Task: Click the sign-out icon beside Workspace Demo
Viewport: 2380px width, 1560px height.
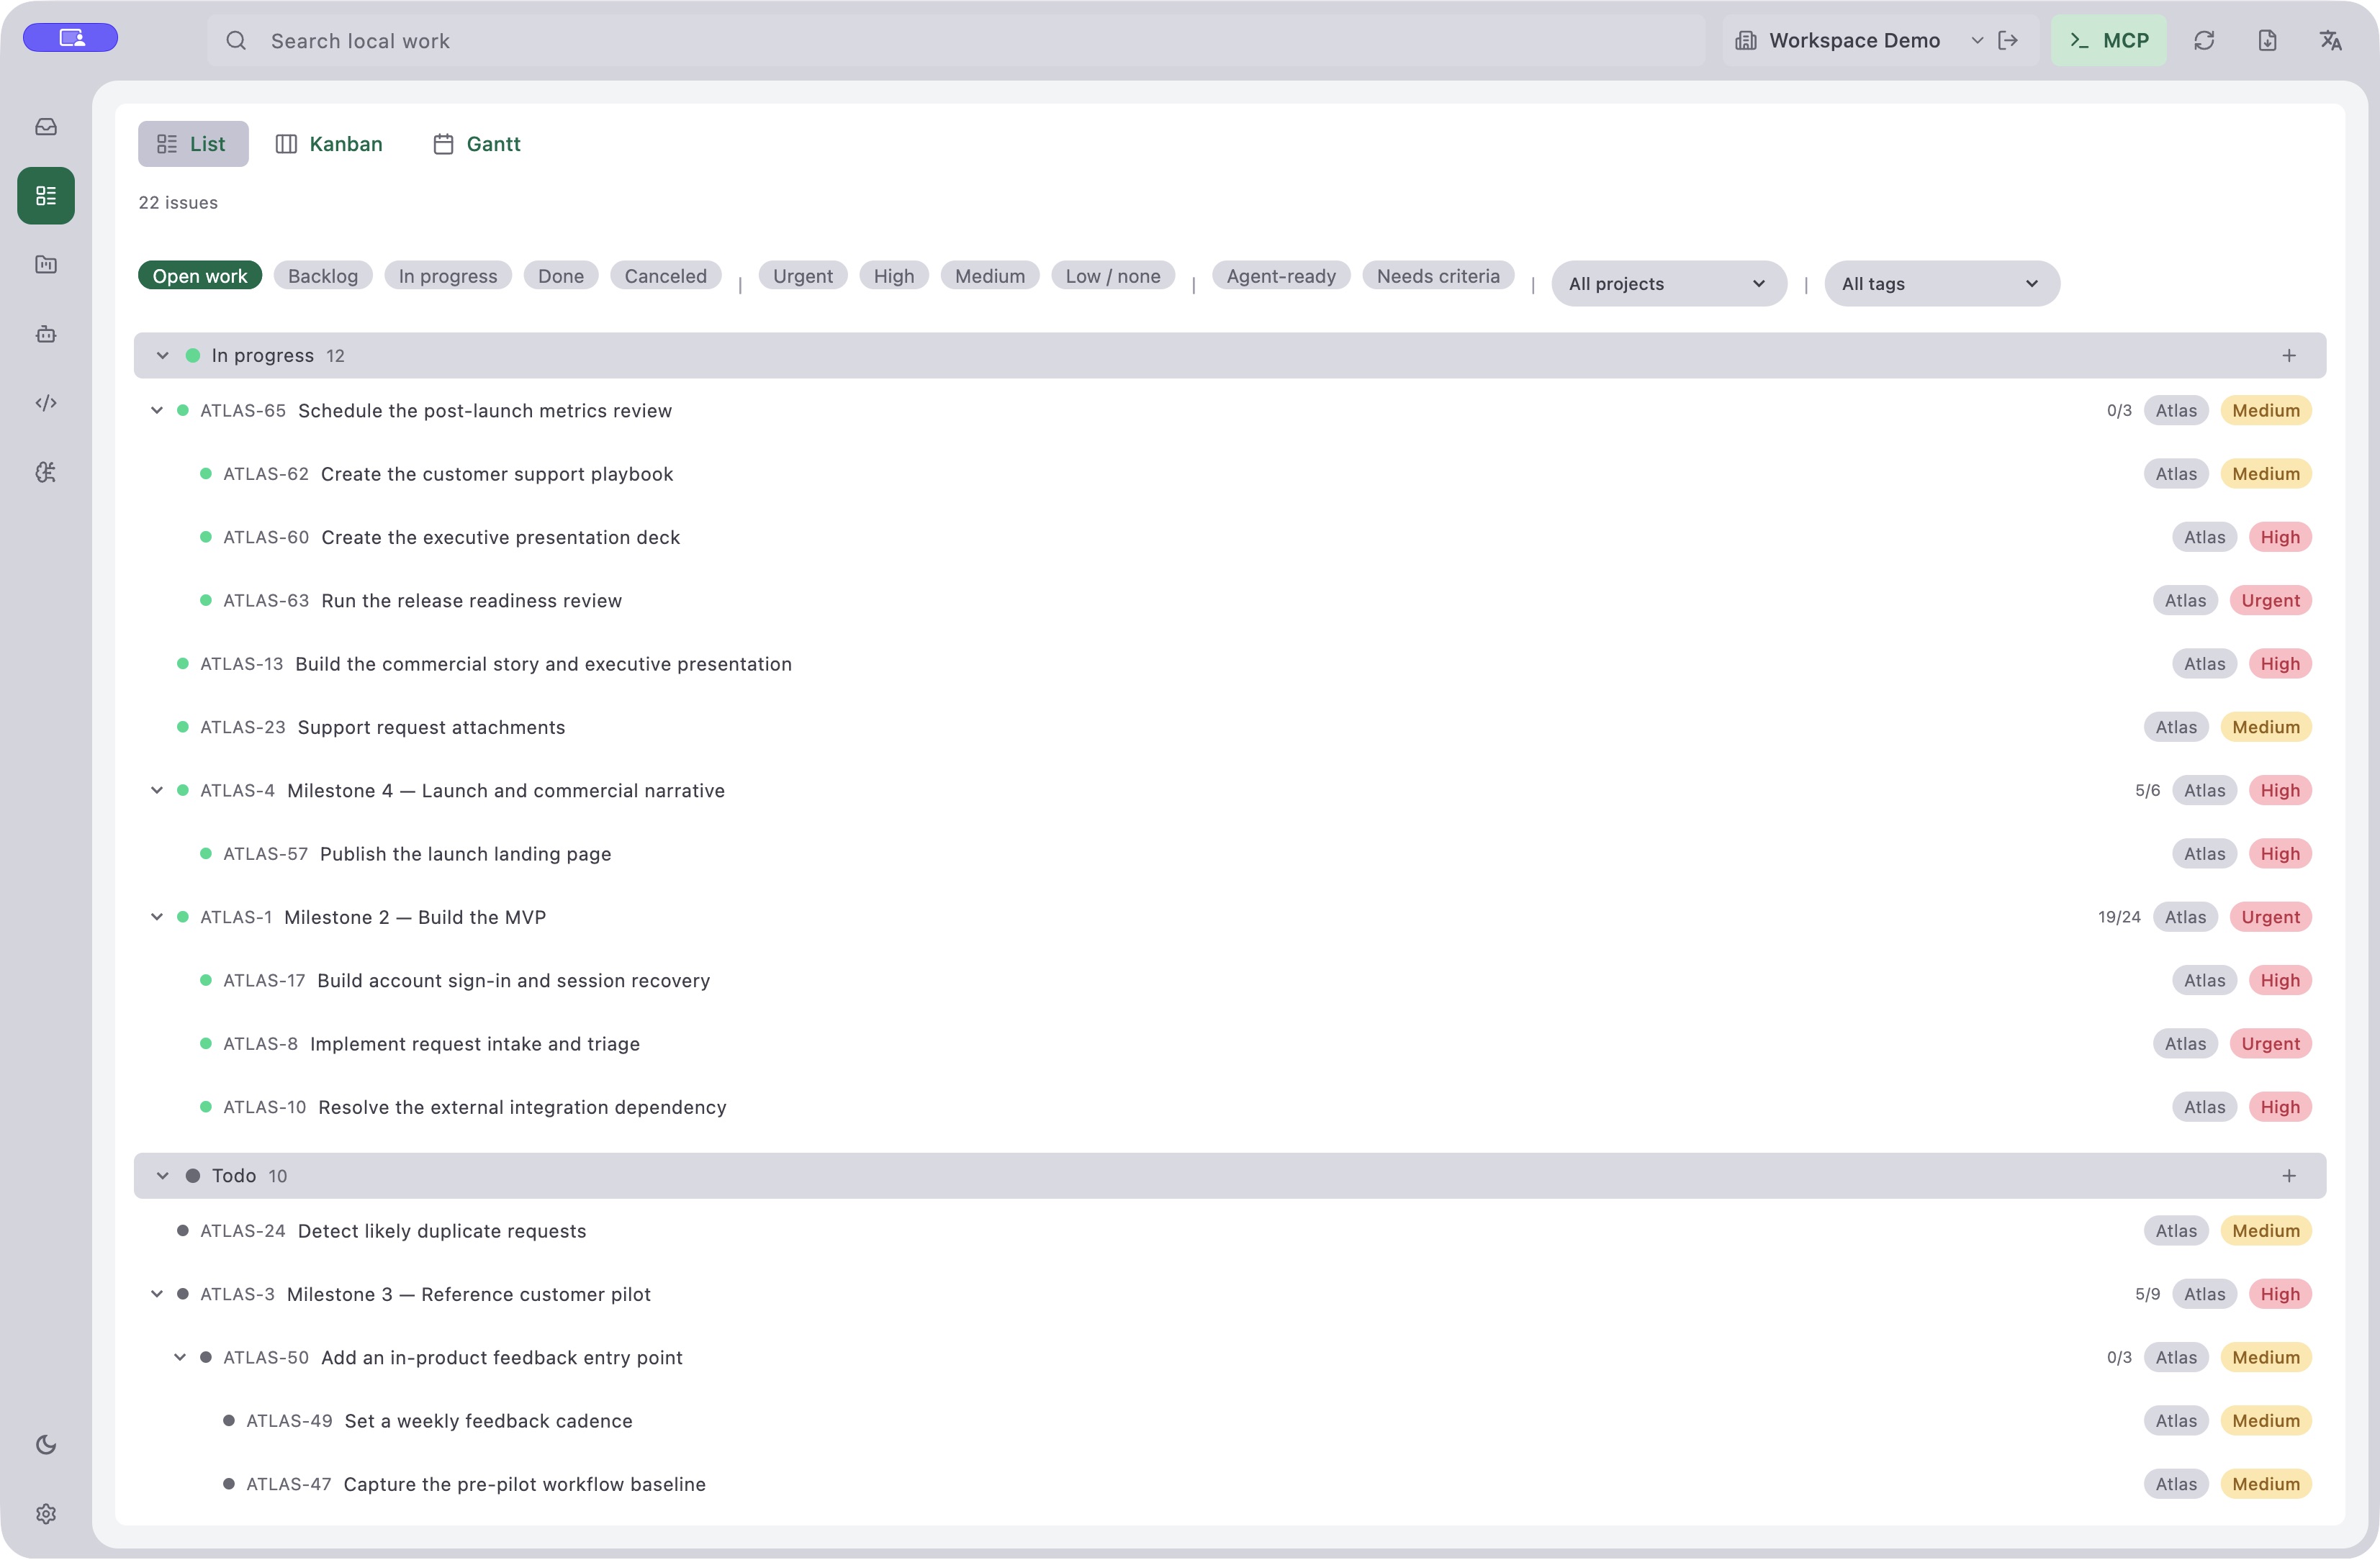Action: click(x=2008, y=40)
